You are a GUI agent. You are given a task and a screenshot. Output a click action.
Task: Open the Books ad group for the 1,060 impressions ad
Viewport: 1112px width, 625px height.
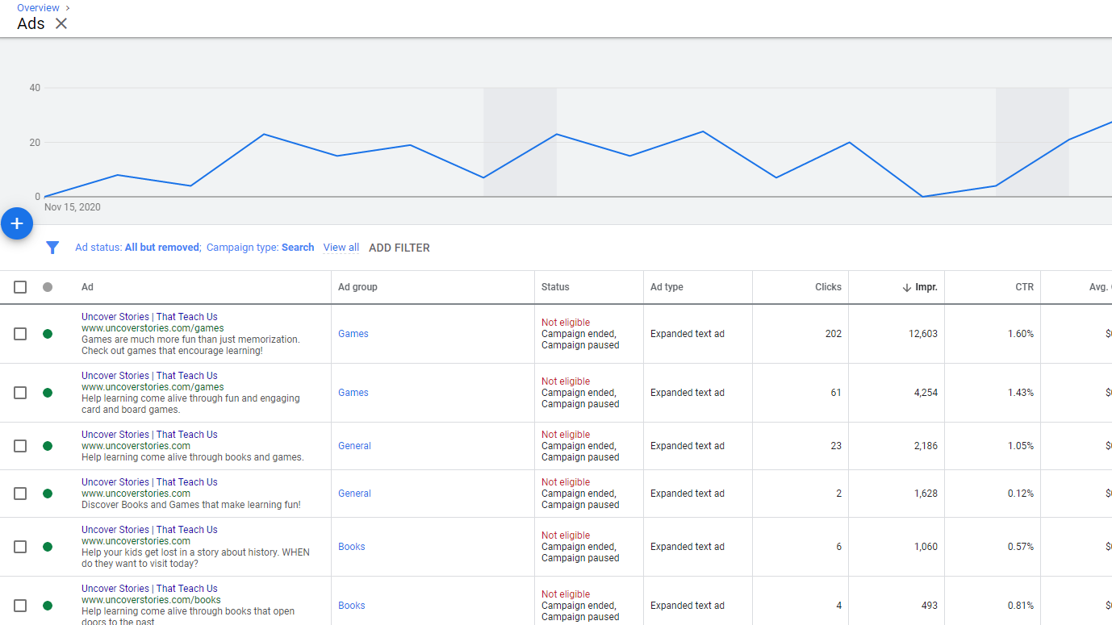tap(352, 547)
